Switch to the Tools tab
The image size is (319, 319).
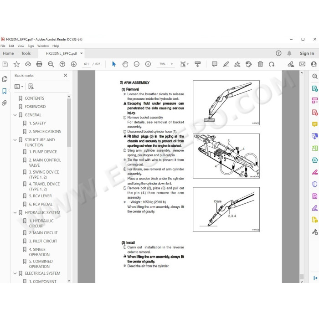26,53
